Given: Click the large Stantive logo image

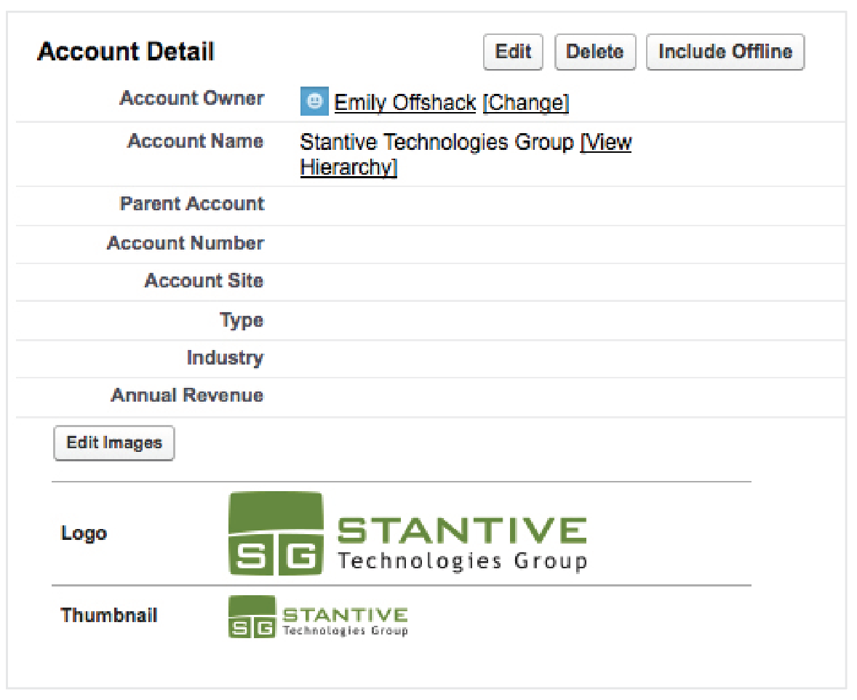Looking at the screenshot, I should [407, 533].
